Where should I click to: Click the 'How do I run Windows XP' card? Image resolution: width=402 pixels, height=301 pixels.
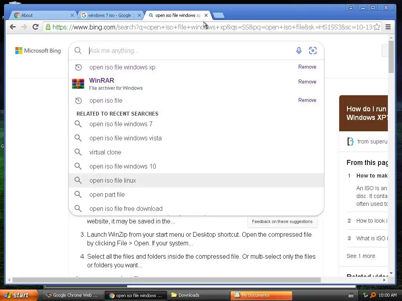click(364, 113)
